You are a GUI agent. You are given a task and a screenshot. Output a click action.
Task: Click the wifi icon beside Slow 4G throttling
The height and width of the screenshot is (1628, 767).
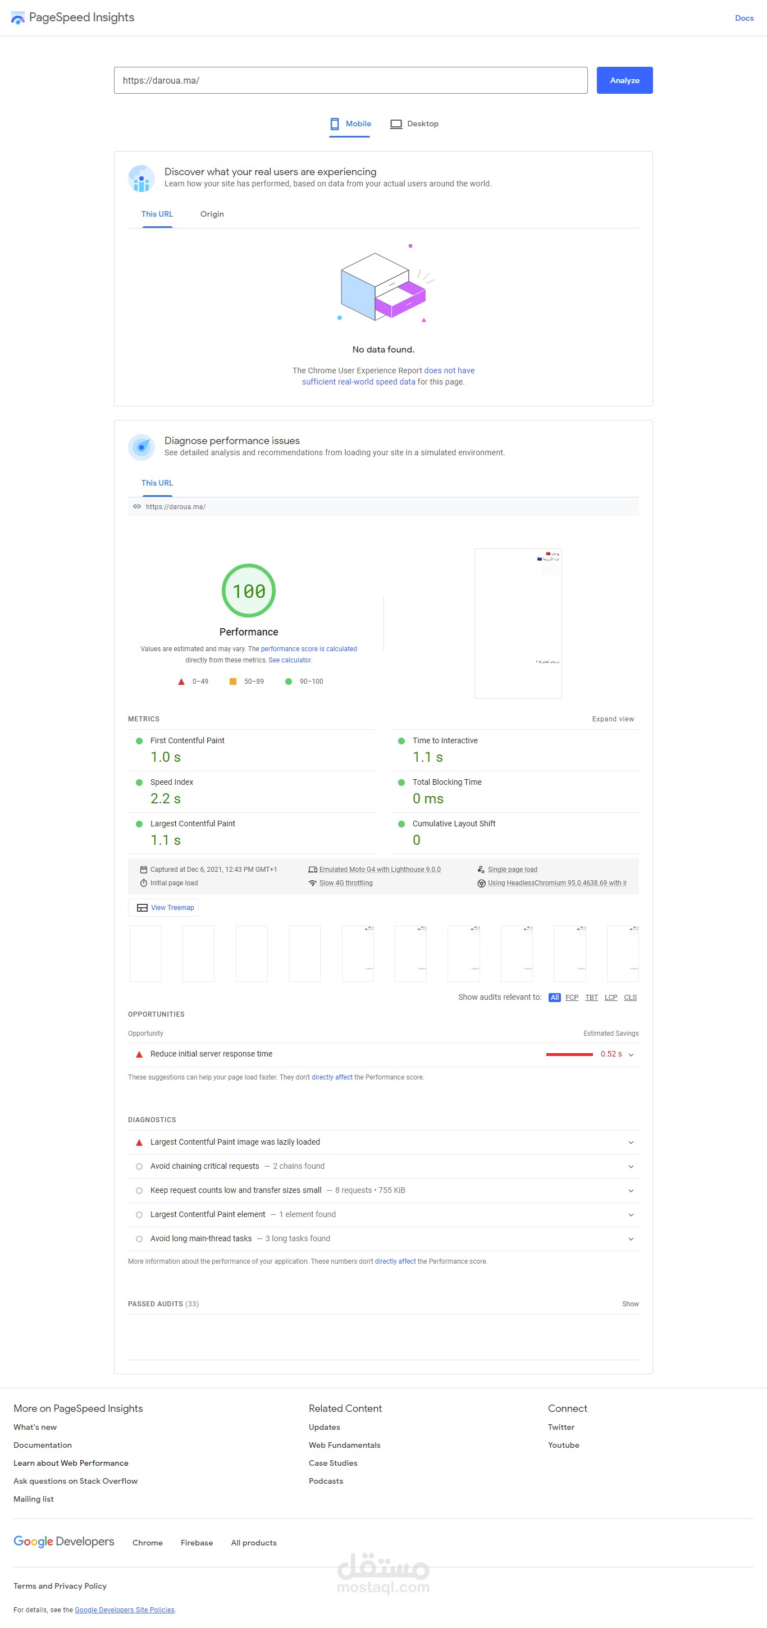pos(312,882)
